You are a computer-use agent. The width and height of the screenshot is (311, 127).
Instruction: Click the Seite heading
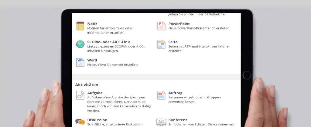pos(173,42)
